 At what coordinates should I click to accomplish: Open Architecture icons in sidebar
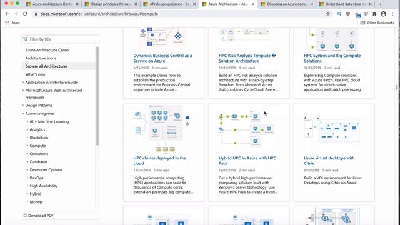pos(41,58)
